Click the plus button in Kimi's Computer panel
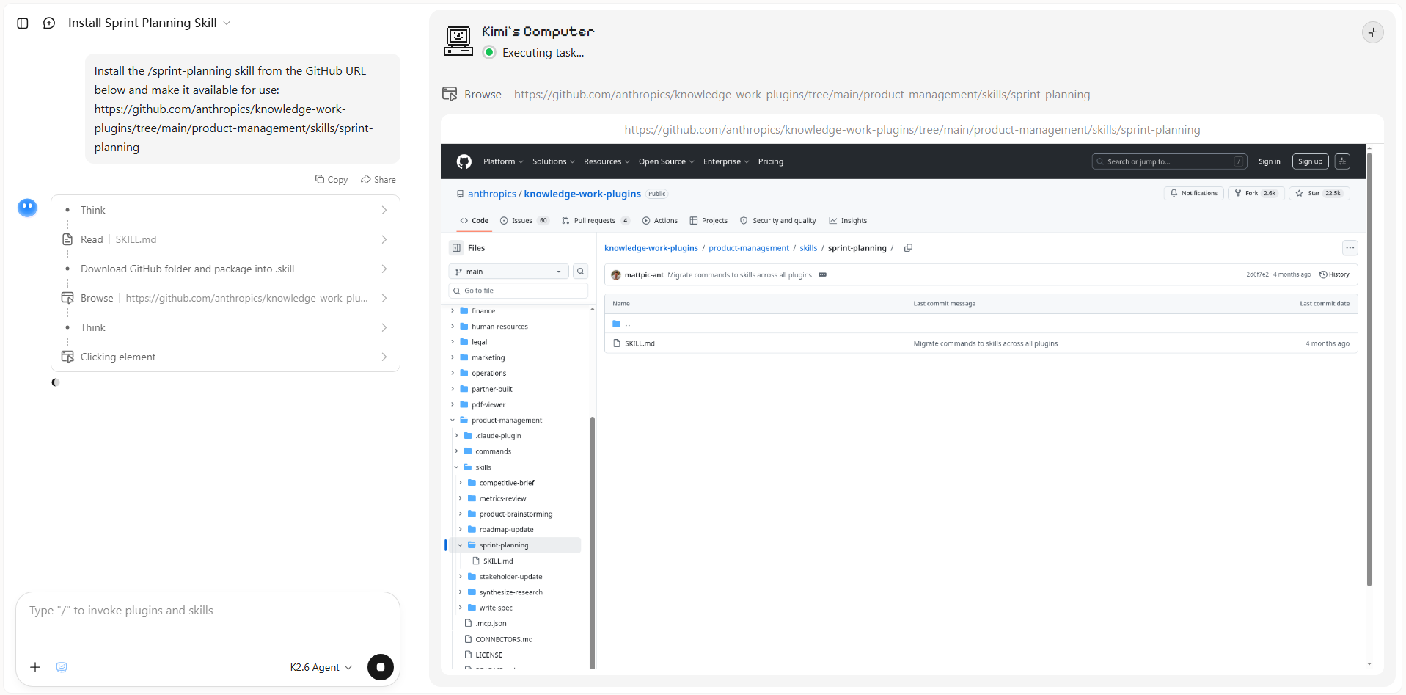 click(x=1373, y=32)
